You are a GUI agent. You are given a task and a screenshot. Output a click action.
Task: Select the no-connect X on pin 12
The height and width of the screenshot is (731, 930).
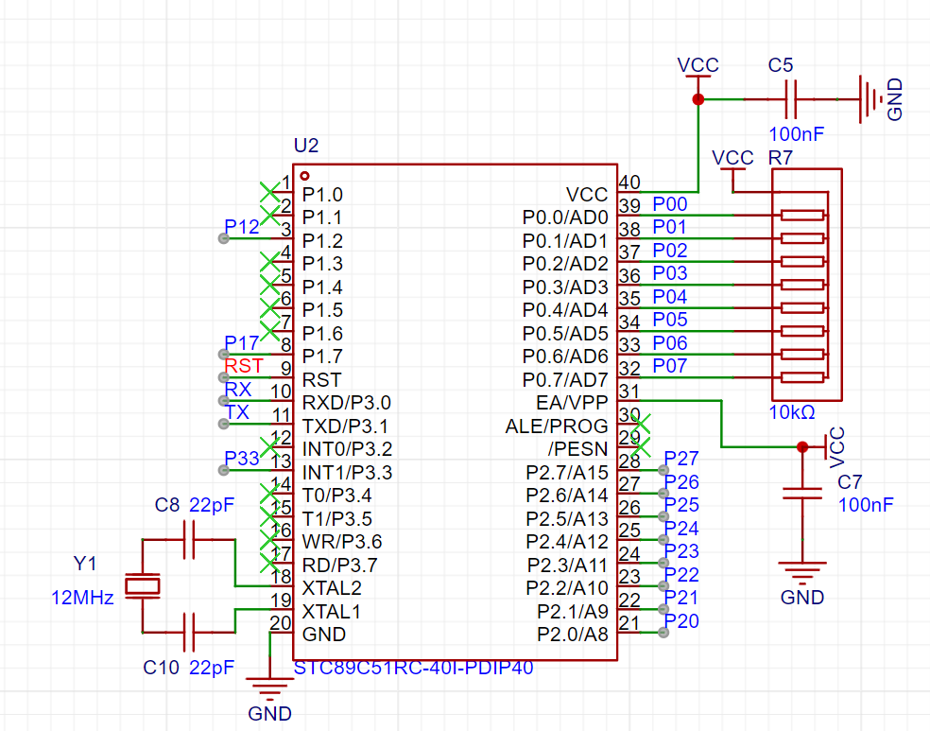point(270,446)
